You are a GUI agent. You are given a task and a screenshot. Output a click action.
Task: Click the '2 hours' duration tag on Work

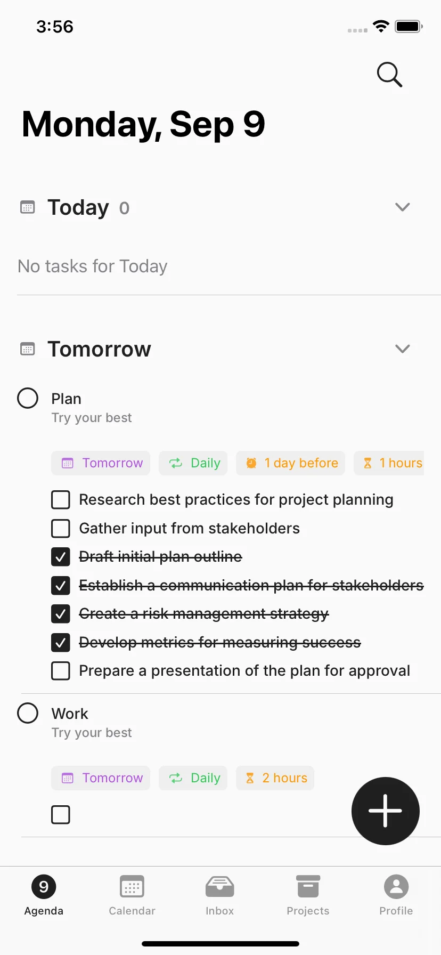coord(275,778)
